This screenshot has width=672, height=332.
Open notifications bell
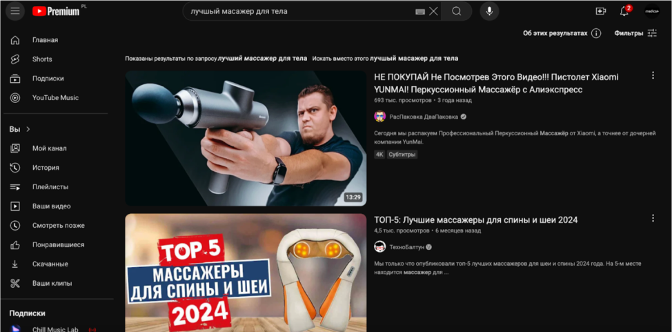(624, 11)
